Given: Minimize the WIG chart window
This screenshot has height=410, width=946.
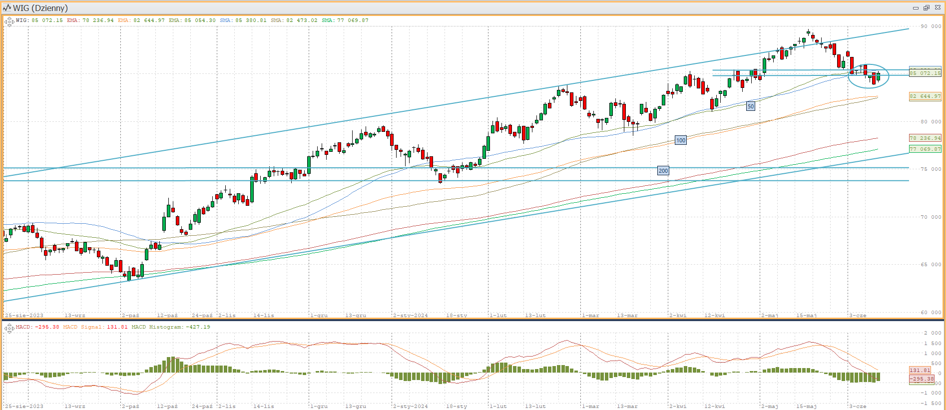Looking at the screenshot, I should (x=916, y=8).
